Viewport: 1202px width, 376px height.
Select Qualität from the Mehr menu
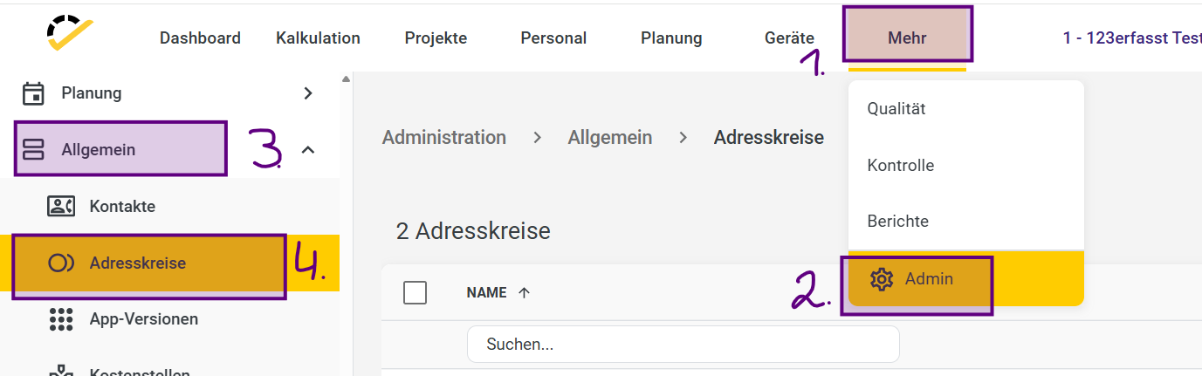point(896,109)
